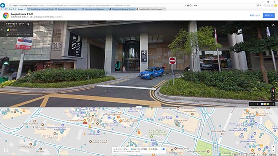This screenshot has width=278, height=156.
Task: Open the three-dot menu in address card
Action: pos(31,24)
